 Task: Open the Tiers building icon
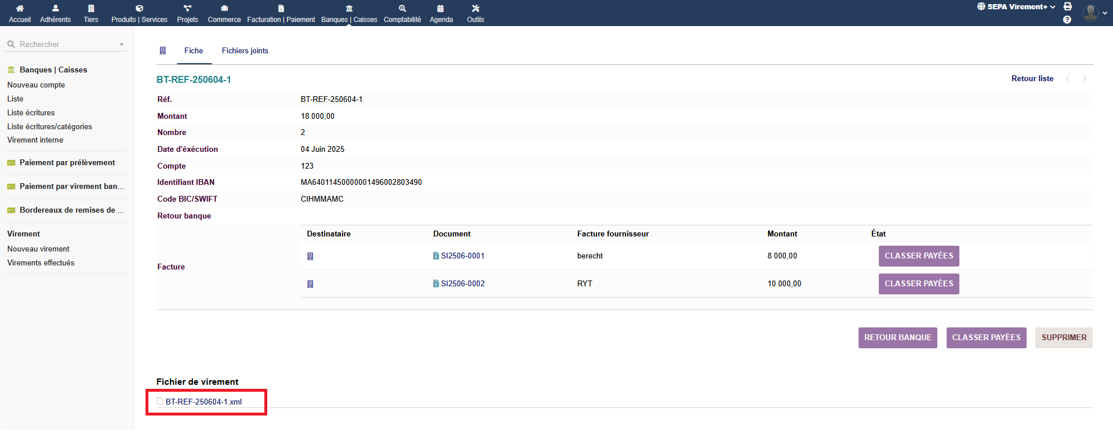(x=91, y=9)
